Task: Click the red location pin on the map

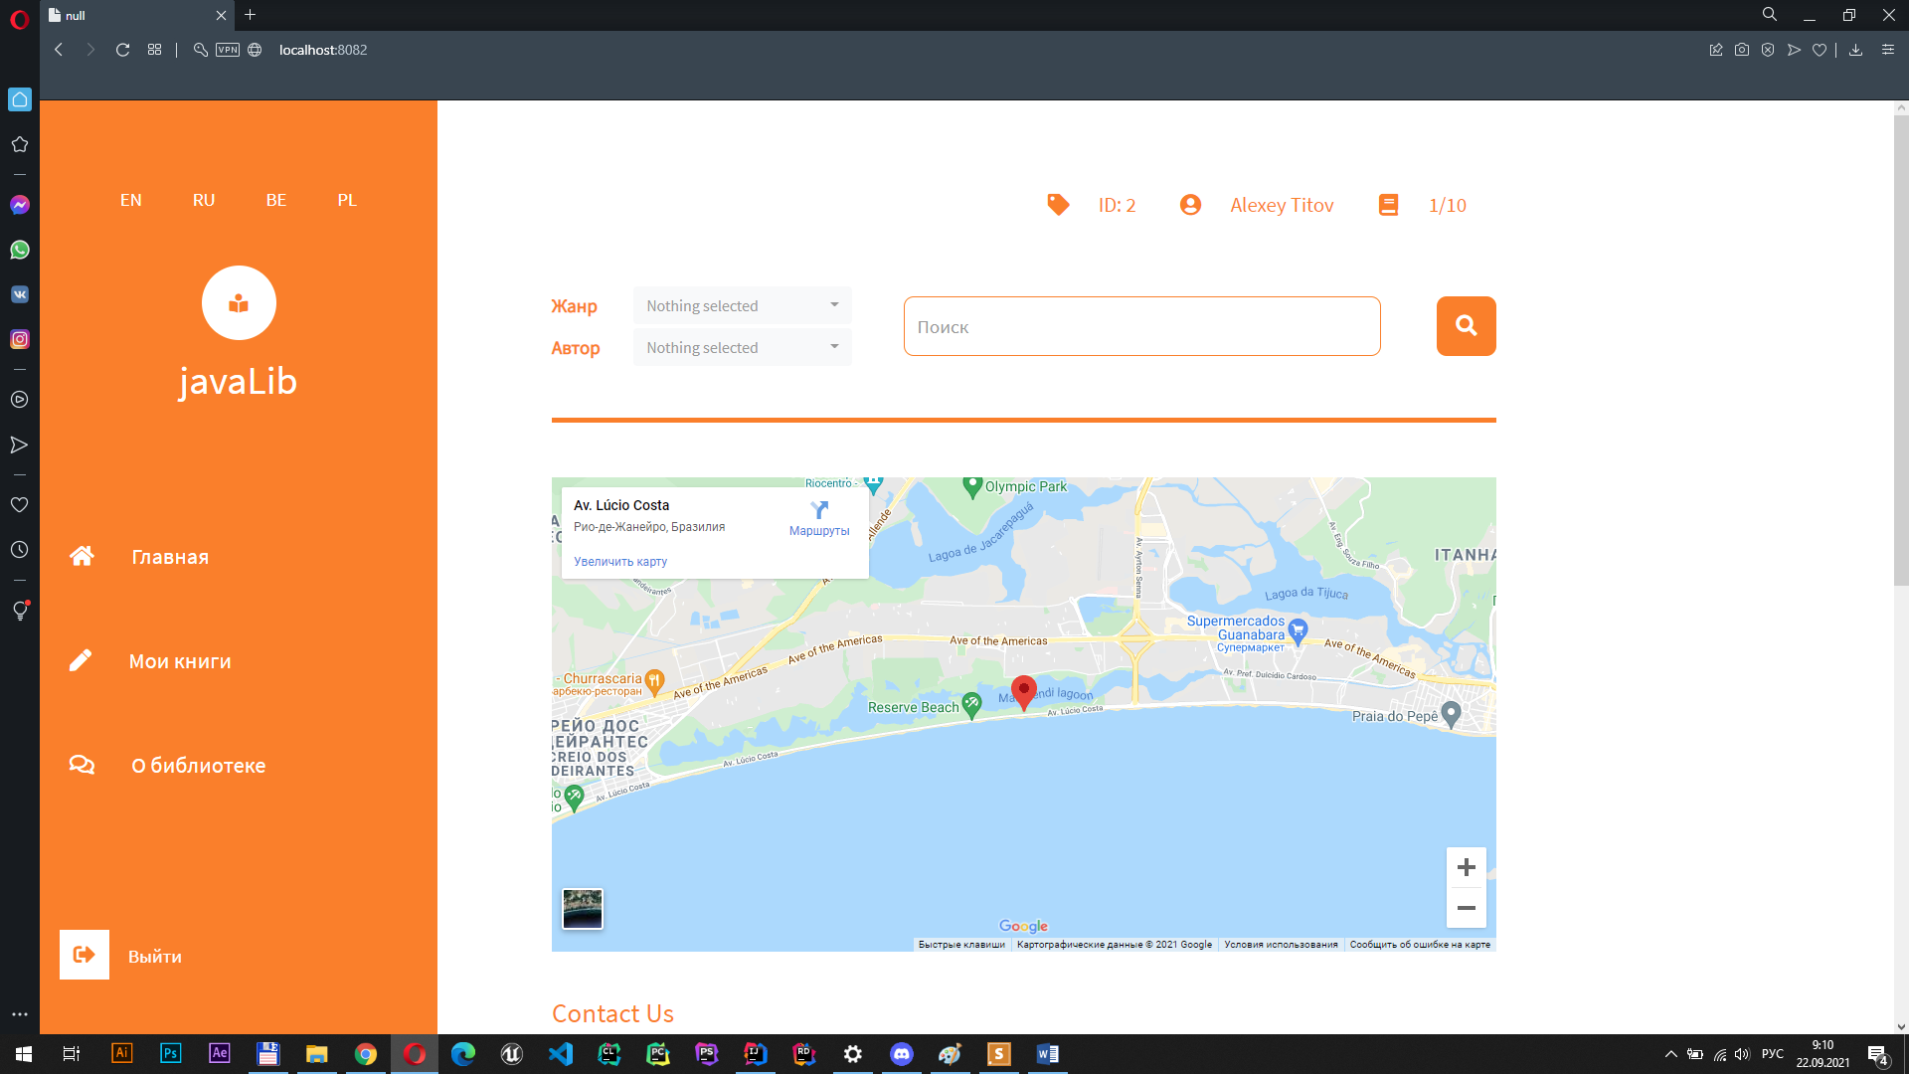Action: [1023, 692]
